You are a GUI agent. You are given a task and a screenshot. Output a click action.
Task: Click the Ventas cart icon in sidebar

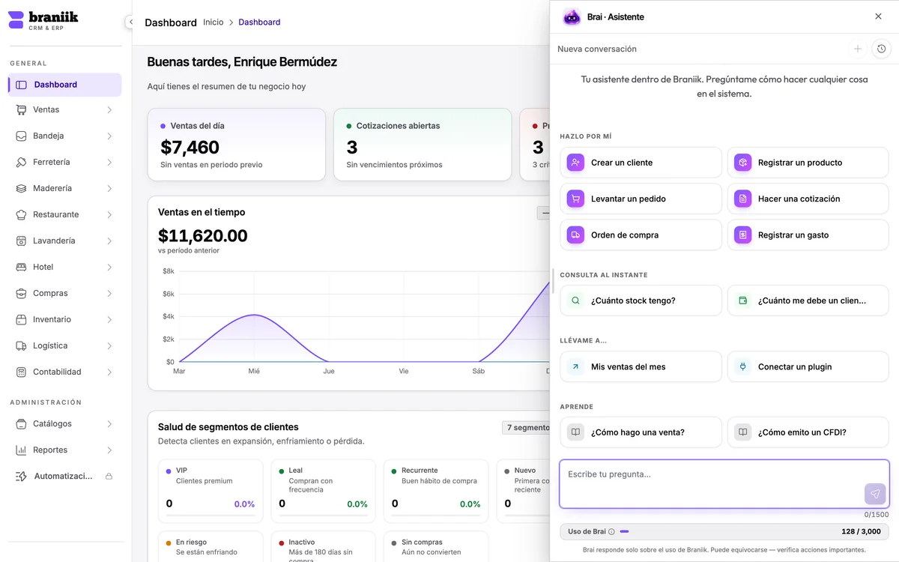point(21,109)
